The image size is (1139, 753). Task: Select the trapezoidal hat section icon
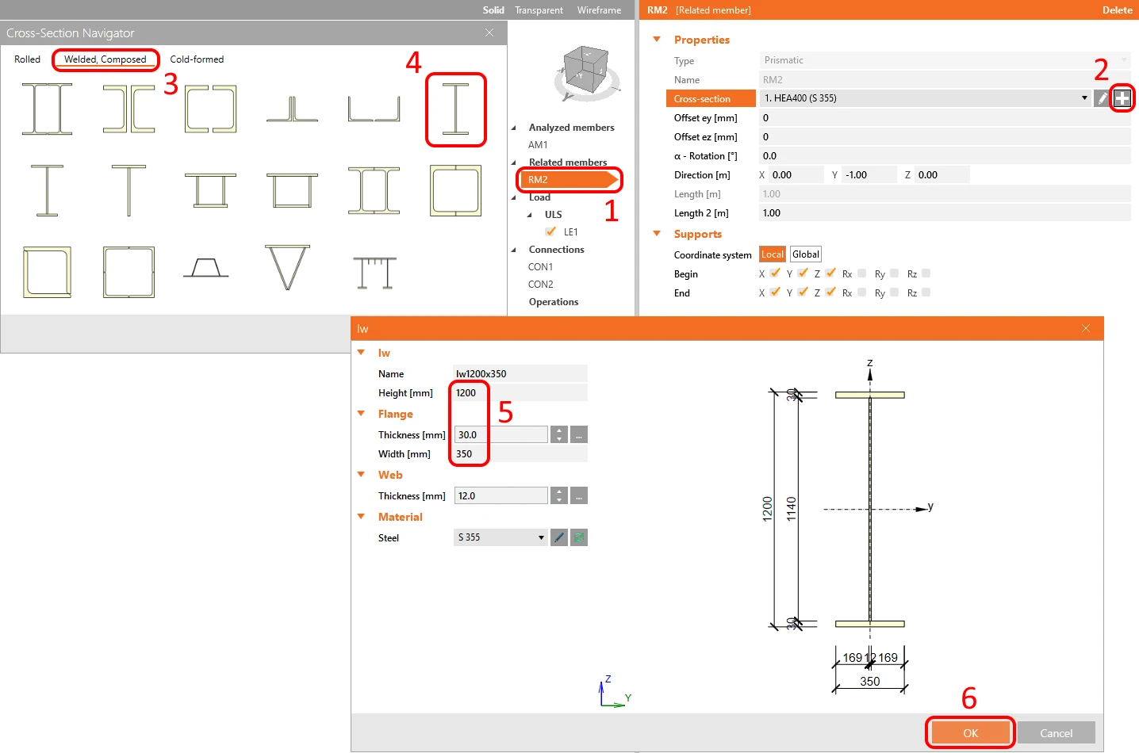(206, 268)
